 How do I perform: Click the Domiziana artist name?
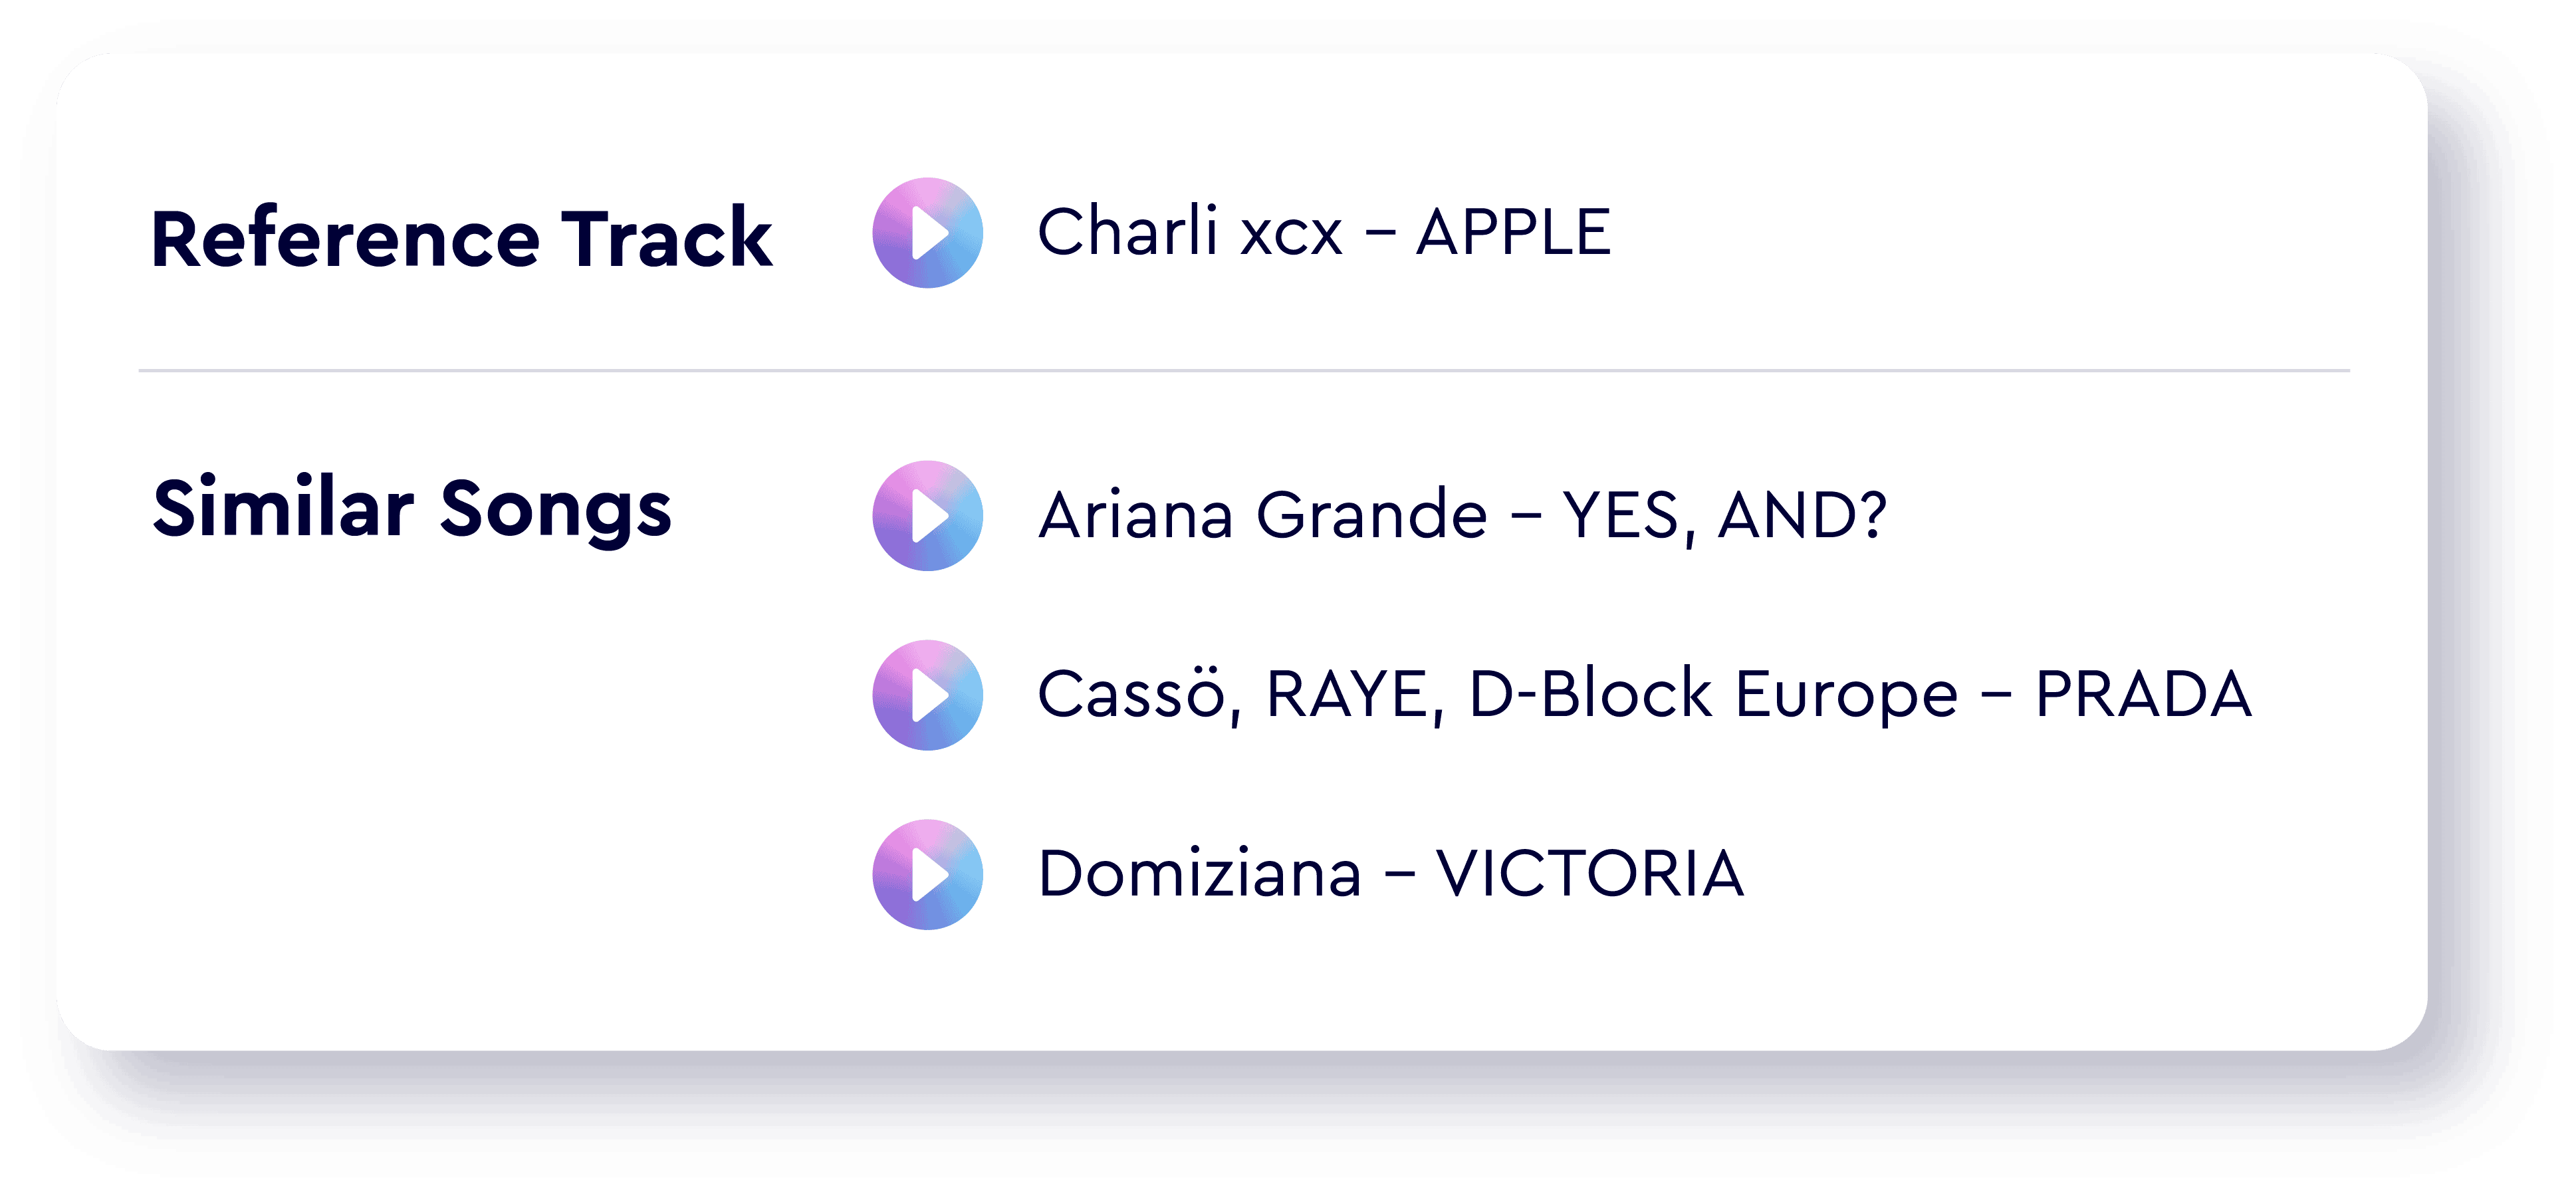[1200, 874]
